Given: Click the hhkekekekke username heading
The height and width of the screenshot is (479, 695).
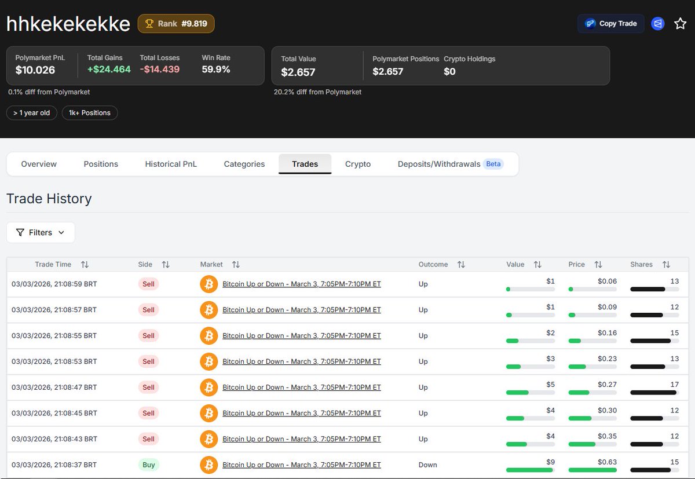Looking at the screenshot, I should (x=68, y=24).
